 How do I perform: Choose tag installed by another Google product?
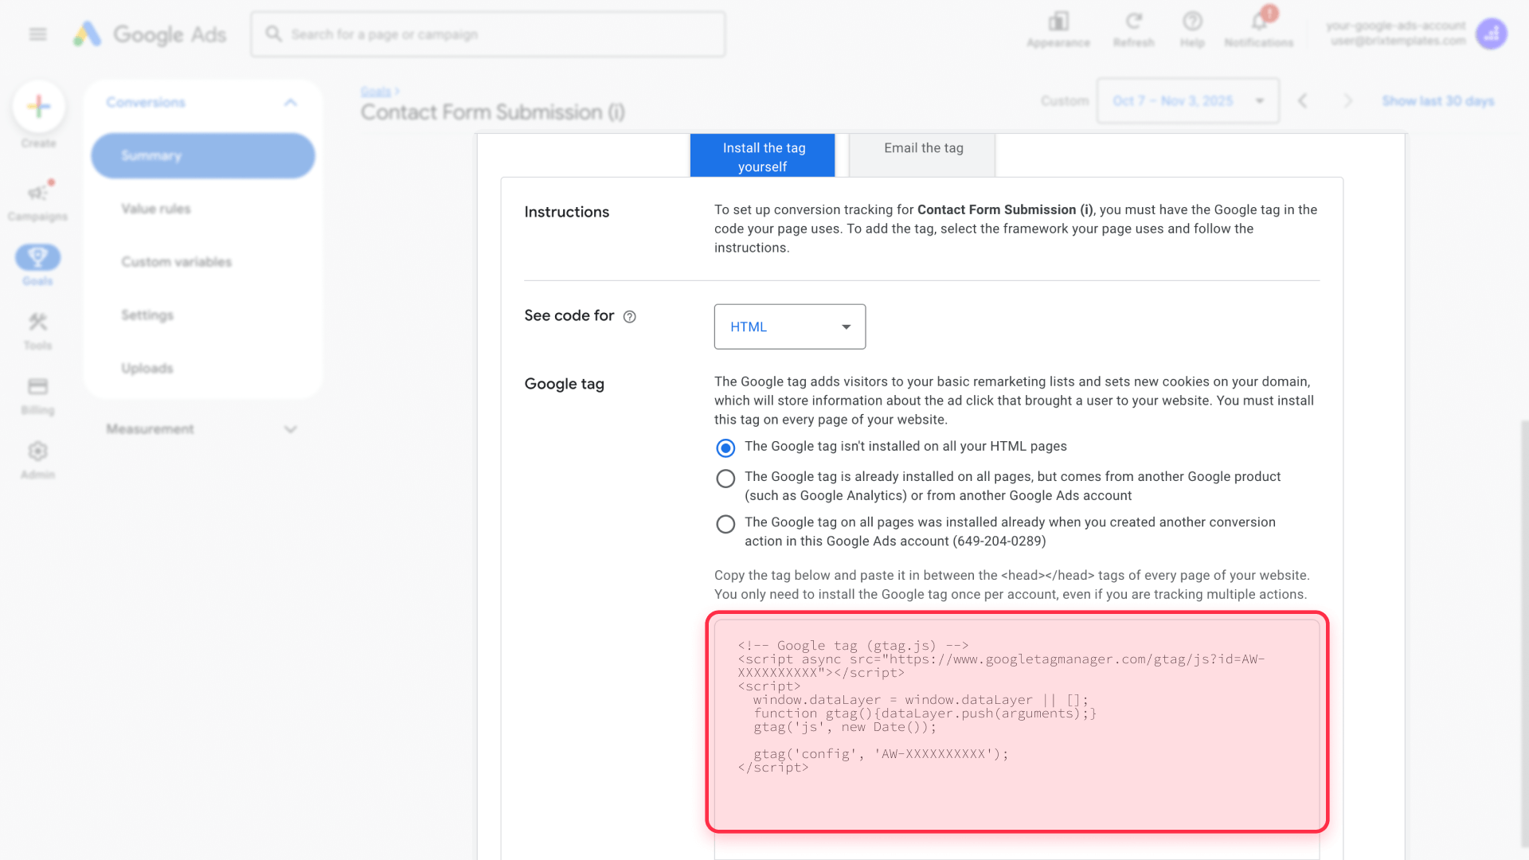725,478
